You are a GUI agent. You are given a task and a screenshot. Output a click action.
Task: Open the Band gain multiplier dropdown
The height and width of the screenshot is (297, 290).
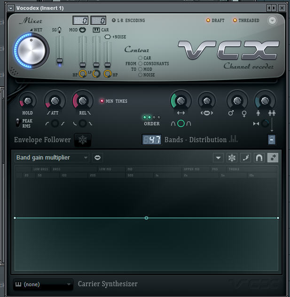coord(52,158)
